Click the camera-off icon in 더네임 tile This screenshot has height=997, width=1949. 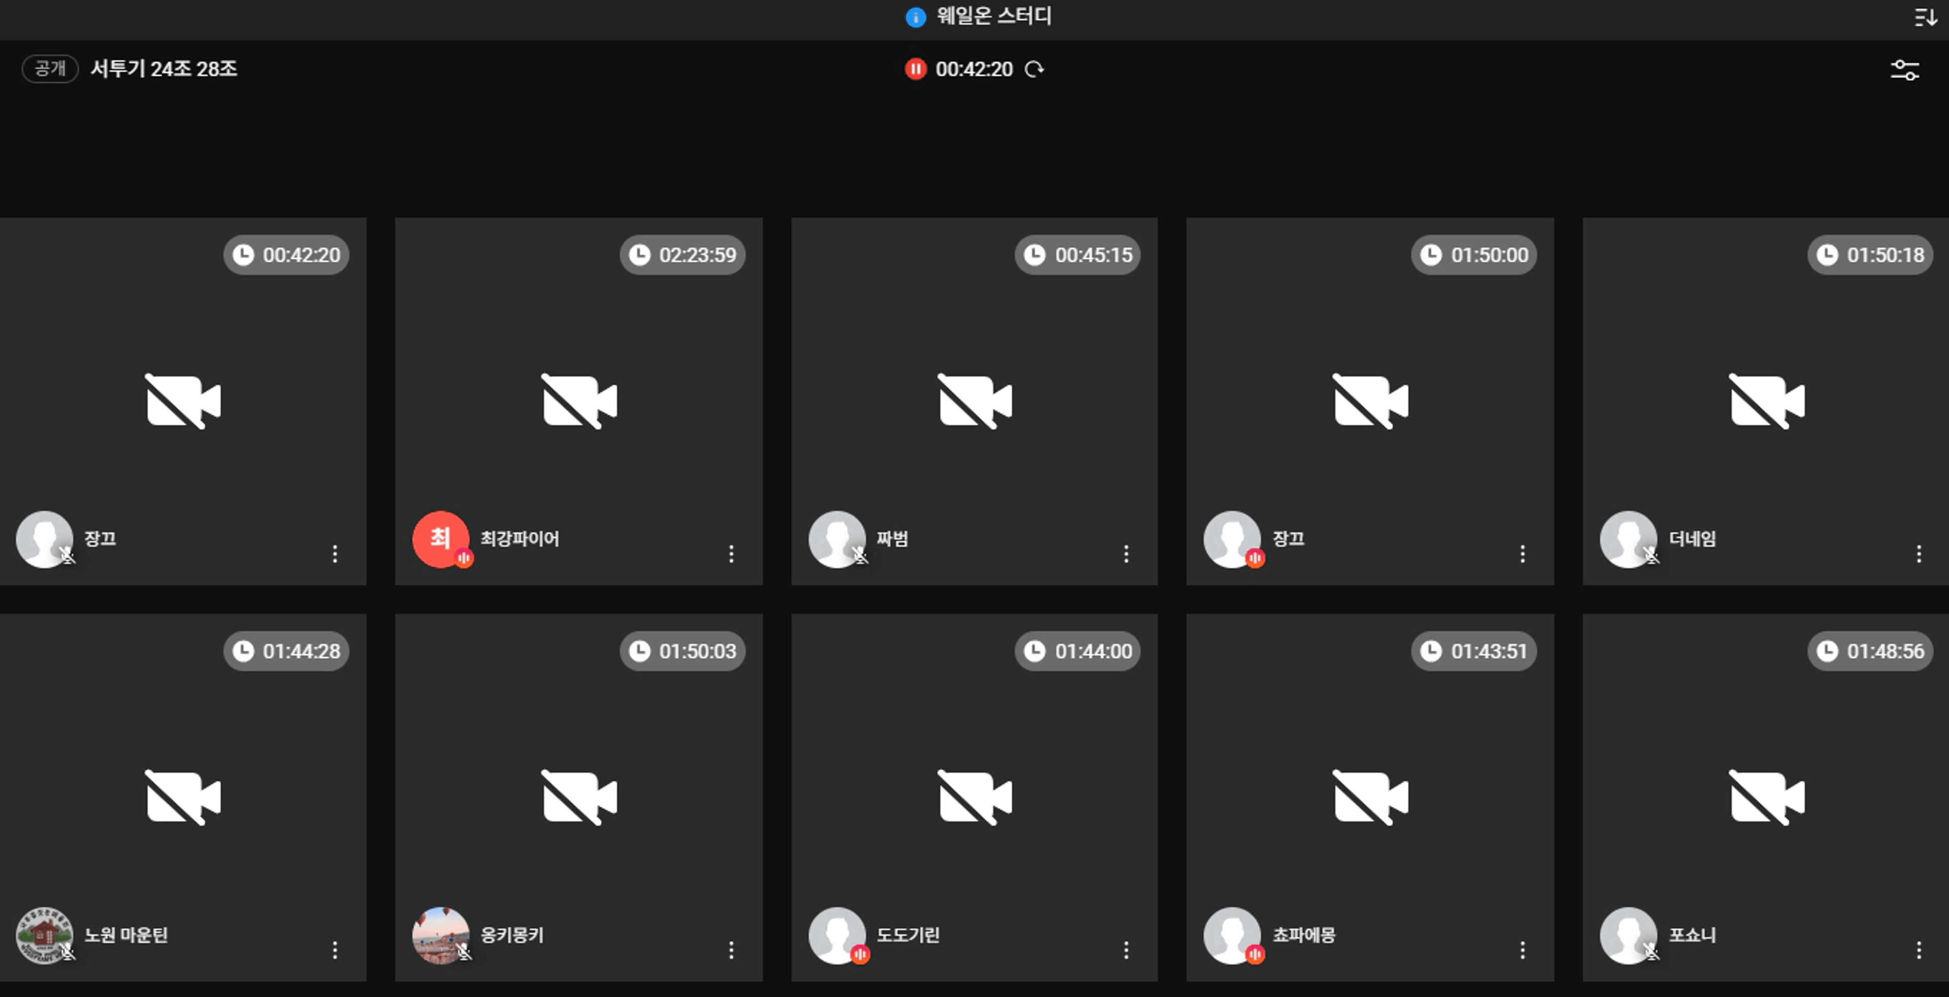(x=1767, y=401)
